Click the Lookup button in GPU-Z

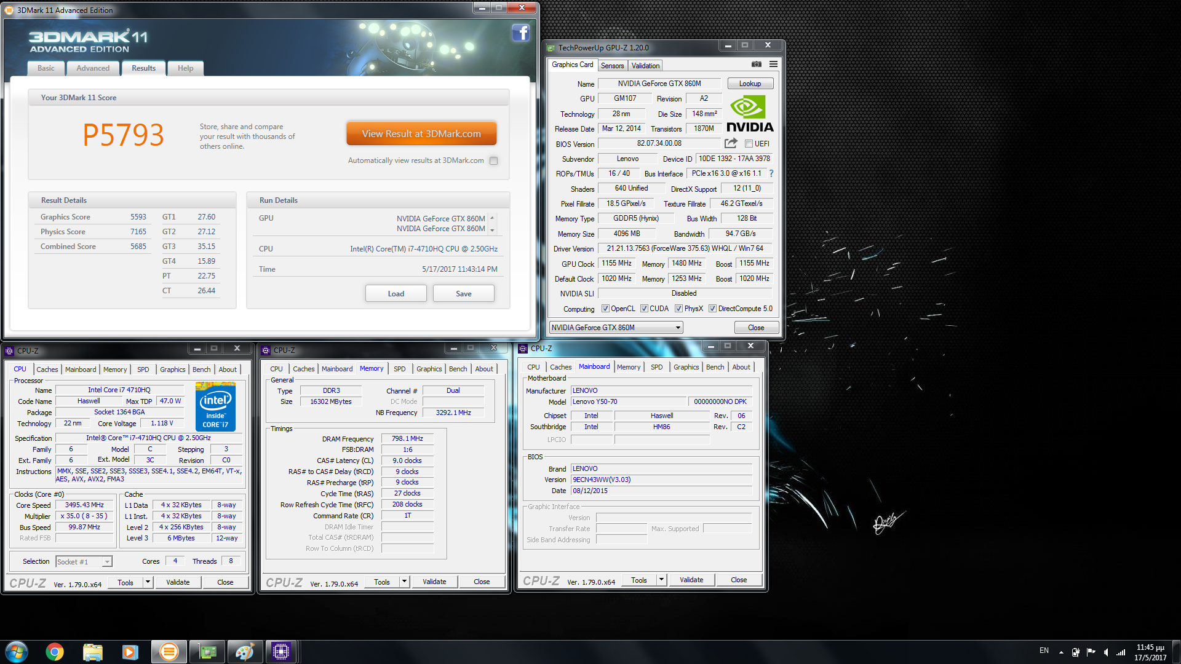(x=750, y=84)
